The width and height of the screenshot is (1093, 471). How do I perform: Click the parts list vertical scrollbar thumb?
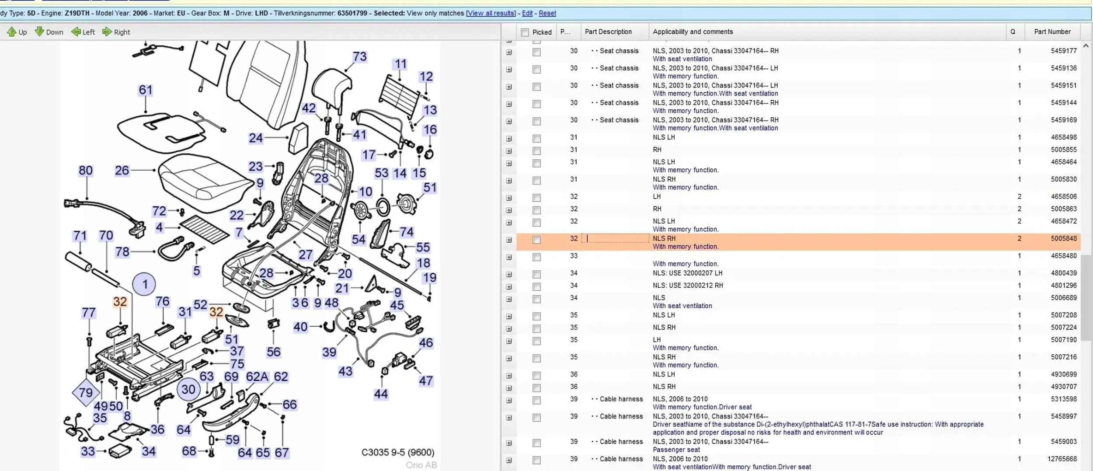[1086, 297]
